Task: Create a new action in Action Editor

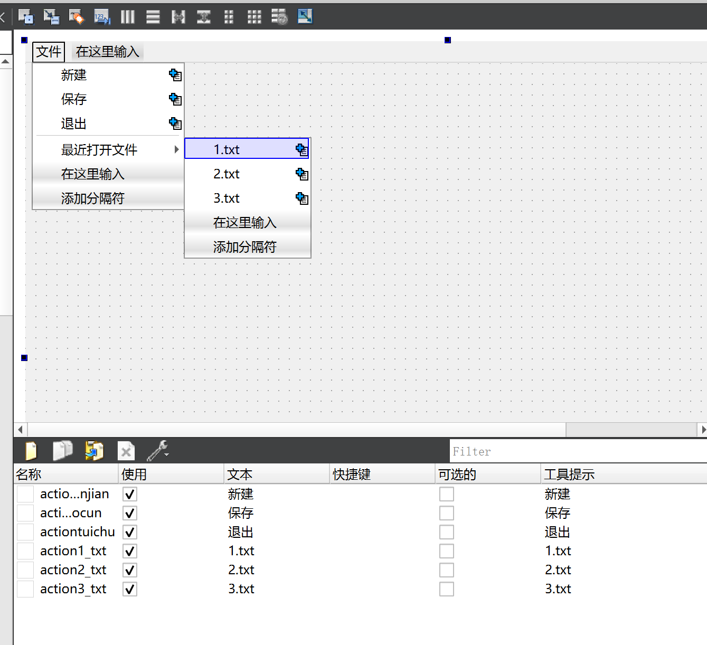Action: click(x=31, y=451)
